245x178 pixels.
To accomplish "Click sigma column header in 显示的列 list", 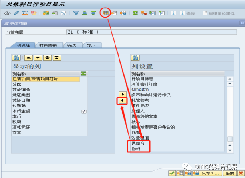I will click(84, 74).
